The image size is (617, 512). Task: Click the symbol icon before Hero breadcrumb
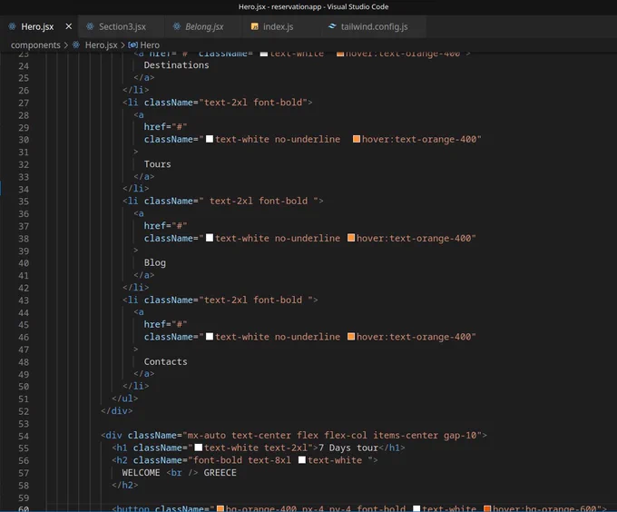click(x=132, y=45)
